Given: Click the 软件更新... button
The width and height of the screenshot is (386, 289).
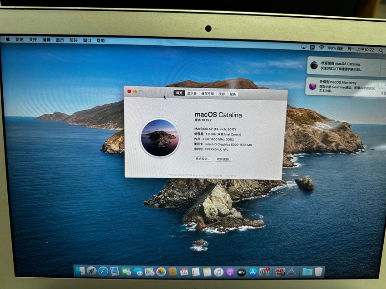Looking at the screenshot, I should pos(224,159).
